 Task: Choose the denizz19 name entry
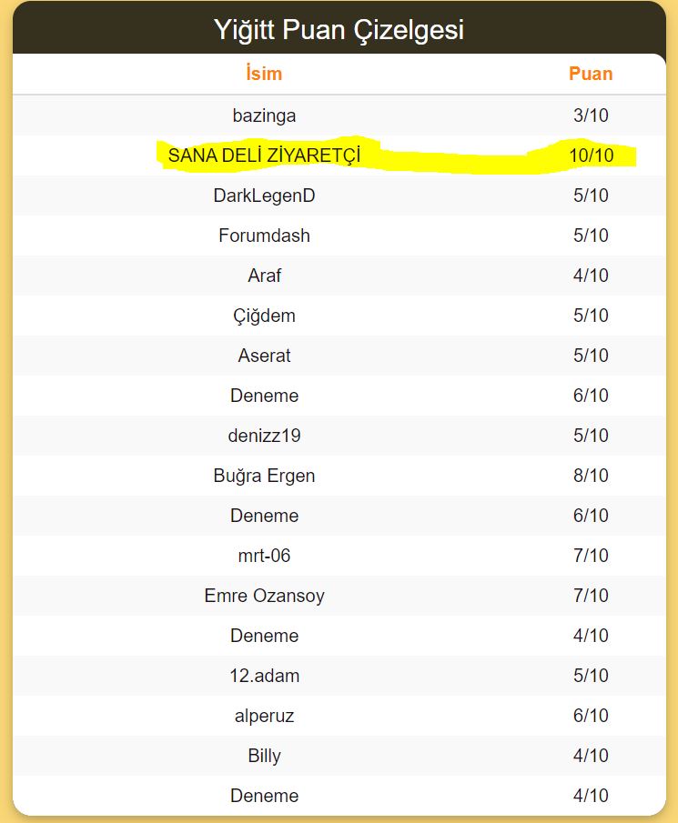pyautogui.click(x=264, y=436)
